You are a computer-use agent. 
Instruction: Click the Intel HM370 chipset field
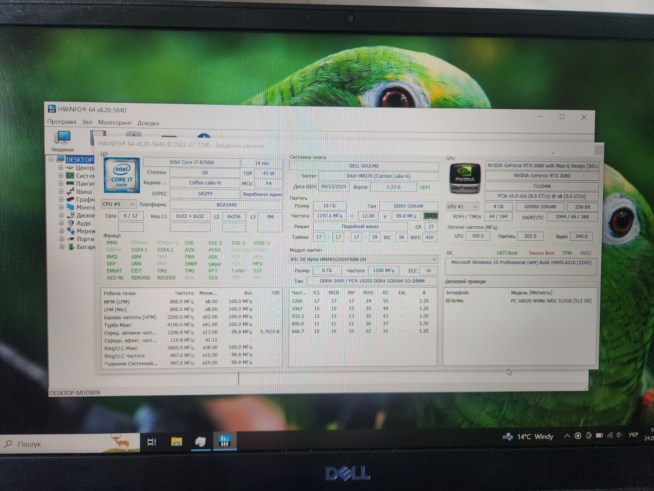[x=378, y=176]
